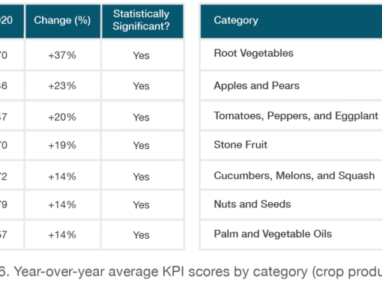Click the +23% change value
This screenshot has height=286, width=382.
[62, 86]
